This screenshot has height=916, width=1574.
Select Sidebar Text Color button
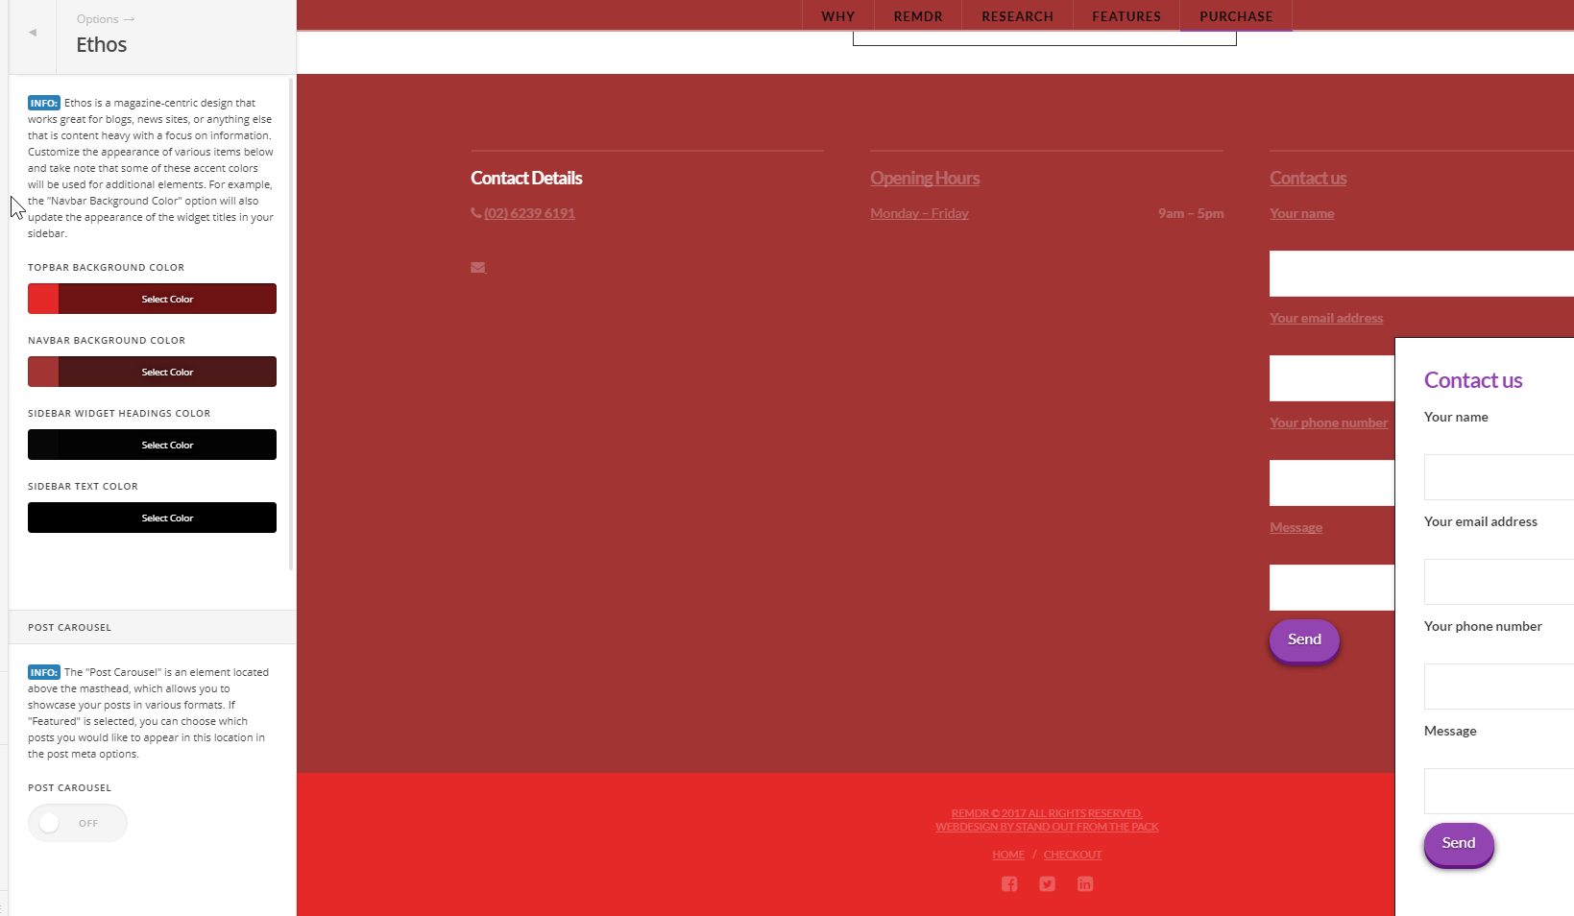152,518
